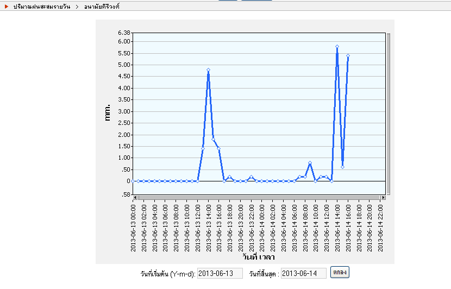Focus the end date field showing 2013-06-14

303,273
